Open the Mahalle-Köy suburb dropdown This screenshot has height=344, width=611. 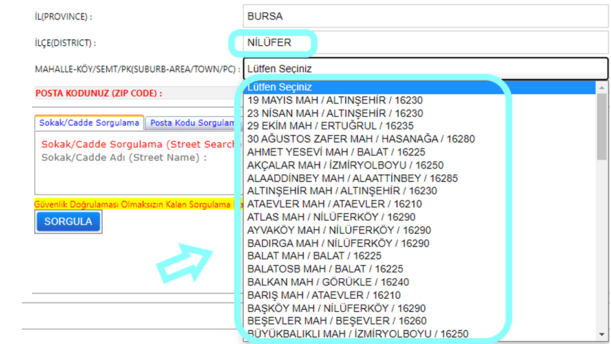(x=425, y=69)
